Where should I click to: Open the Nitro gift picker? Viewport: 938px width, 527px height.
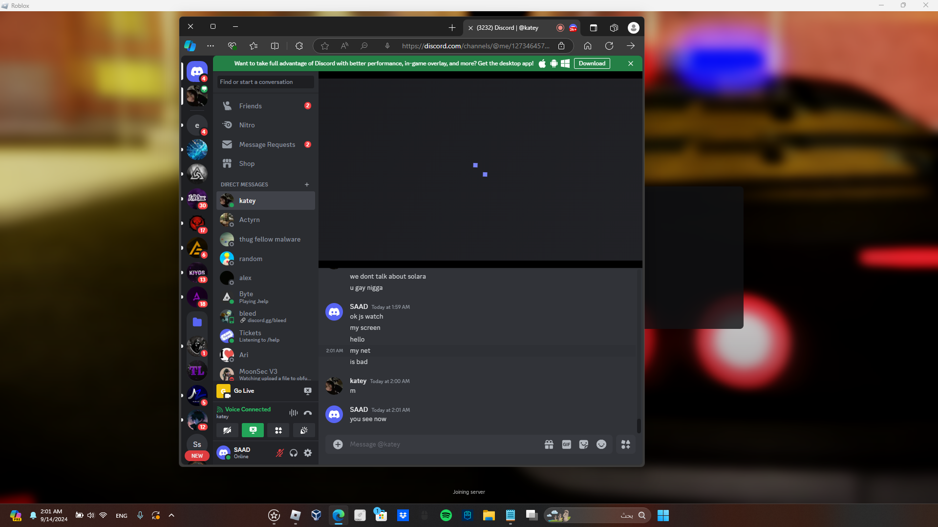click(549, 445)
